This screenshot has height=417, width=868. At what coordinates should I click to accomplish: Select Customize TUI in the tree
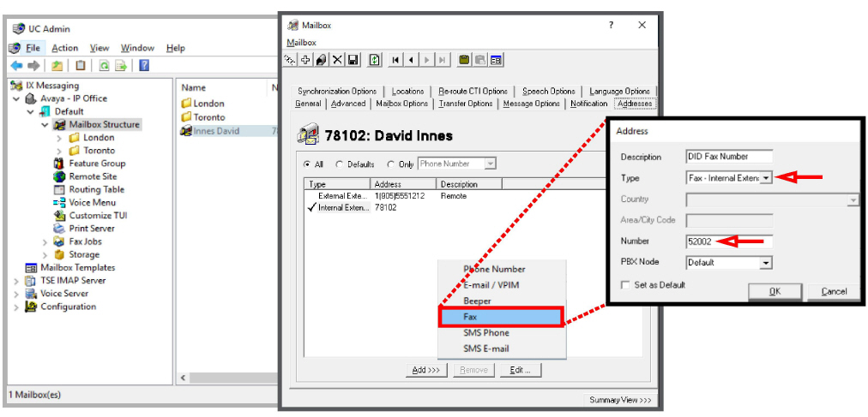[98, 216]
